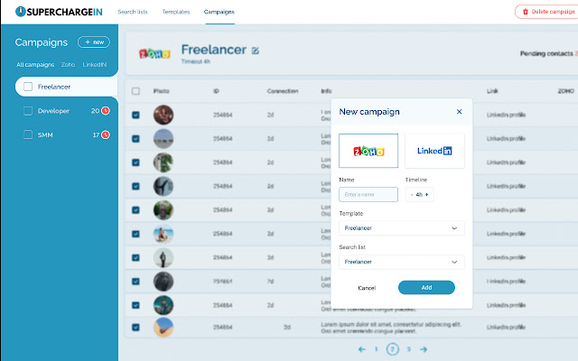Image resolution: width=578 pixels, height=361 pixels.
Task: Click the Link column header
Action: (x=492, y=91)
